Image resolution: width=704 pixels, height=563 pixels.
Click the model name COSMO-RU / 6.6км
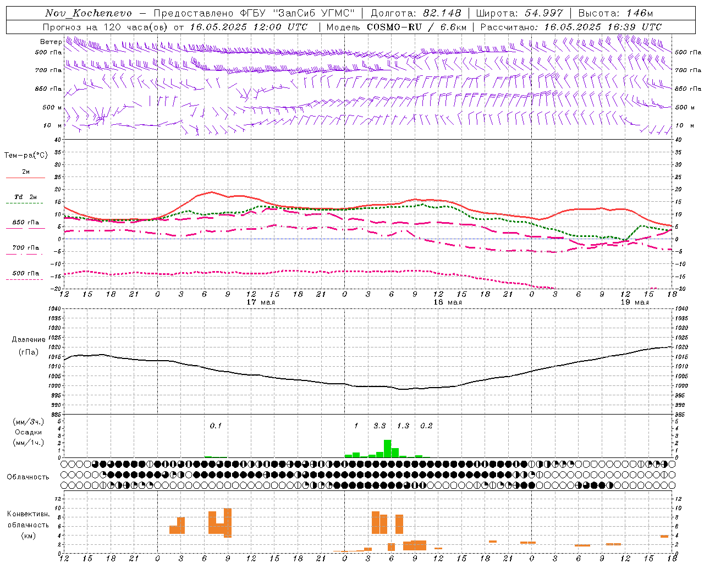416,27
